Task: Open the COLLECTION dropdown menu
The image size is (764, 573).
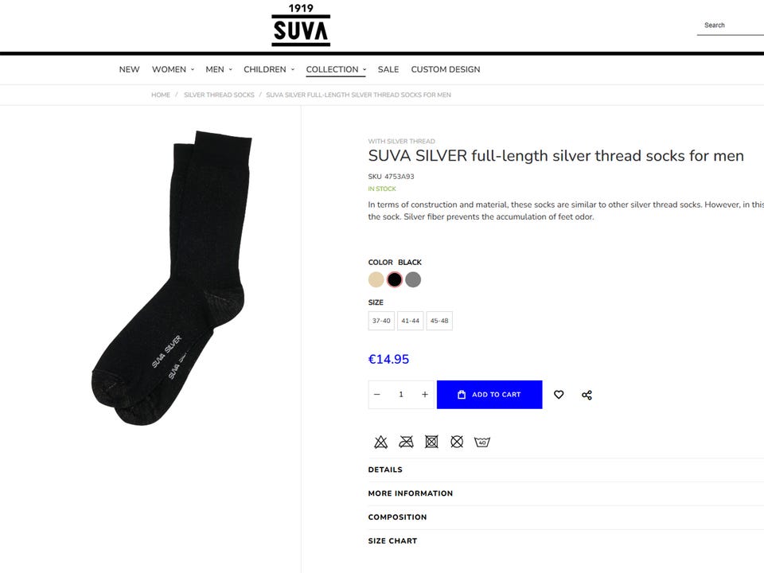Action: tap(336, 69)
